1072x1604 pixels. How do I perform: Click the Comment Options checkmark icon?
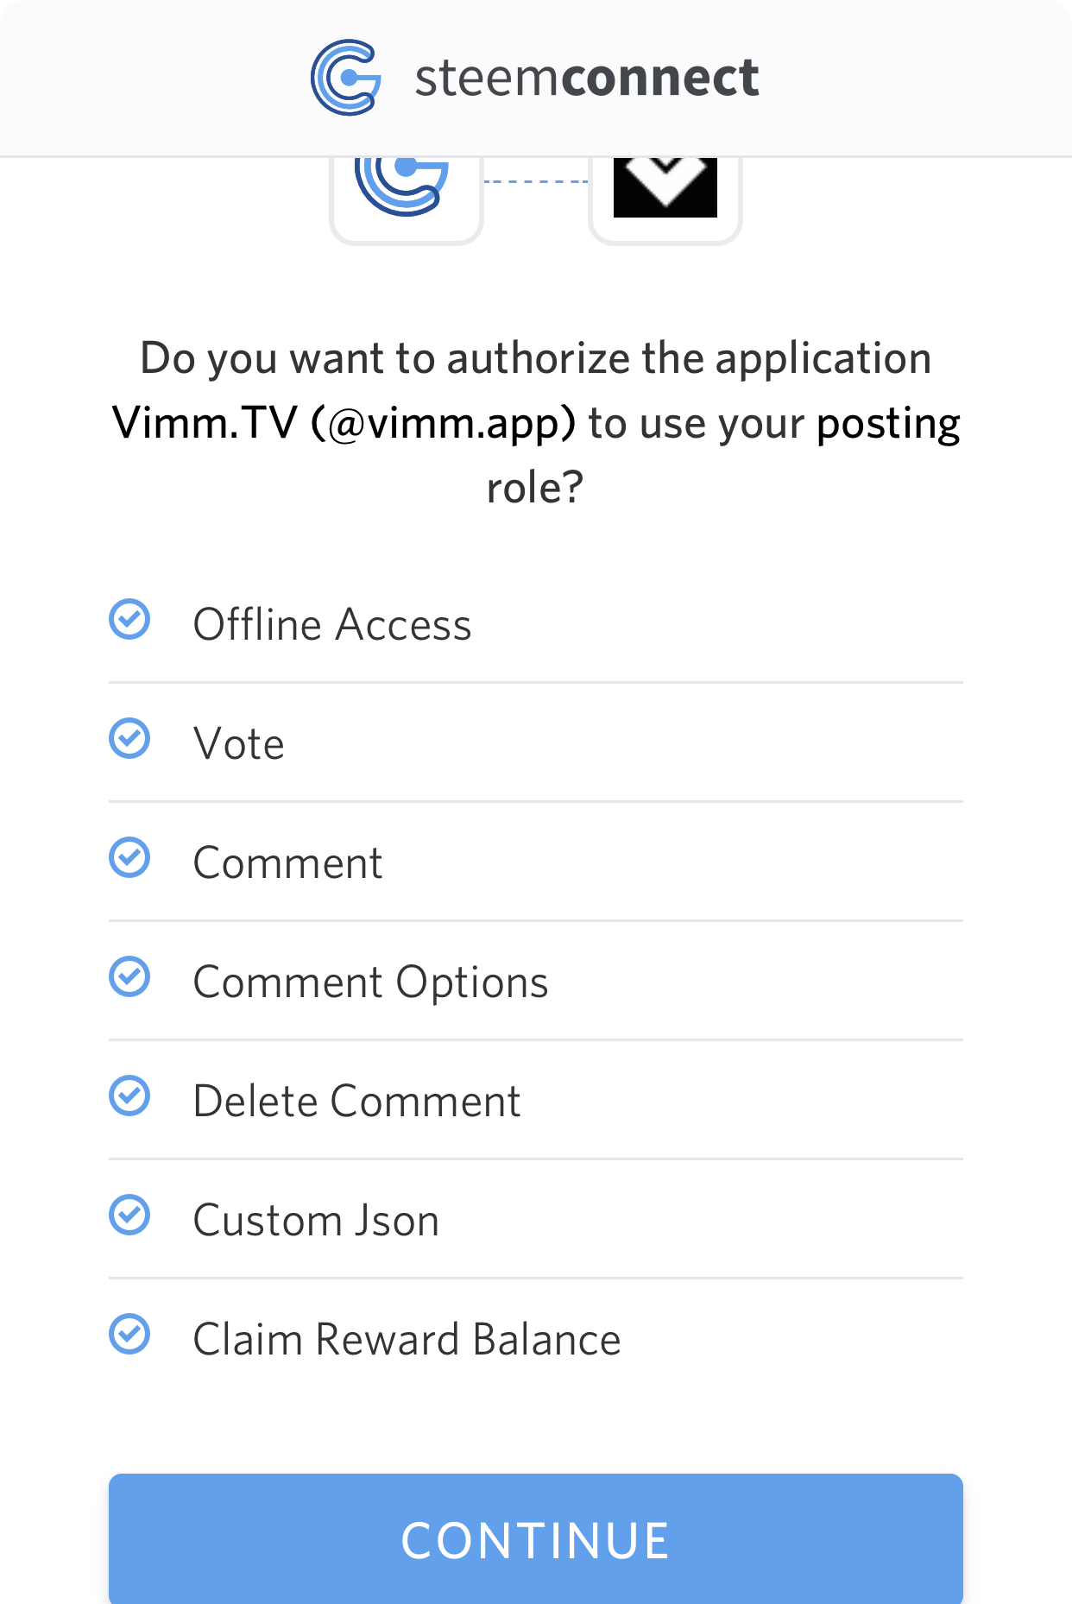(129, 977)
